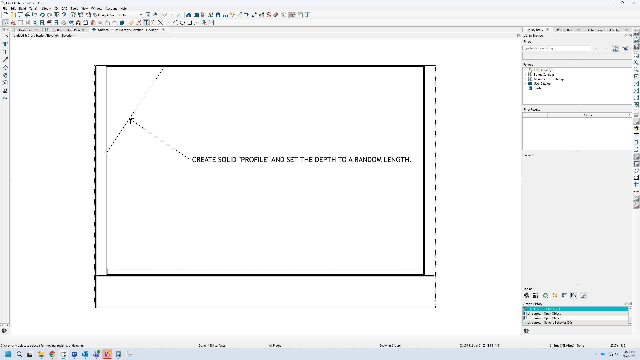Toggle the tape measure dimension tool

(132, 23)
